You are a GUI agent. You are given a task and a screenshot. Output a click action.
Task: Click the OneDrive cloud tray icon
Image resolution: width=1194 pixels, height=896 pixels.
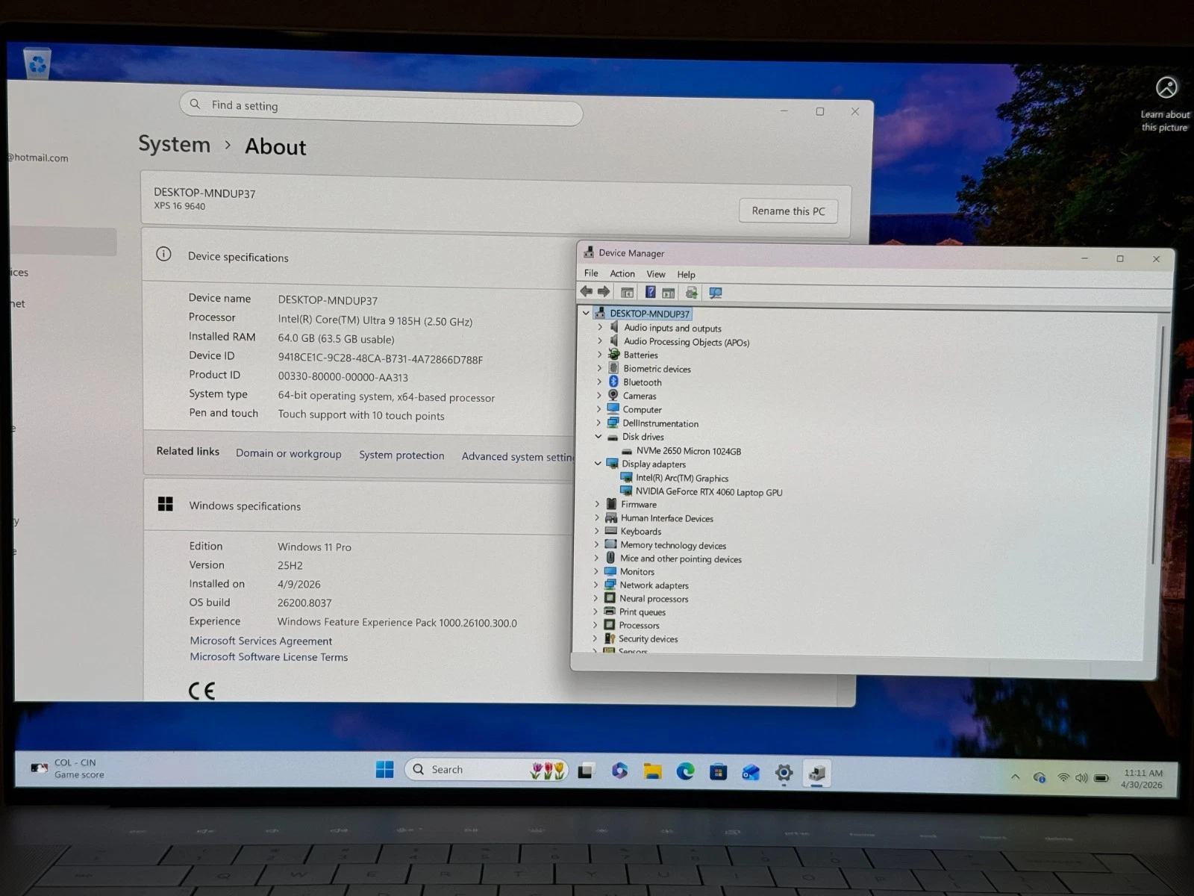click(1040, 777)
